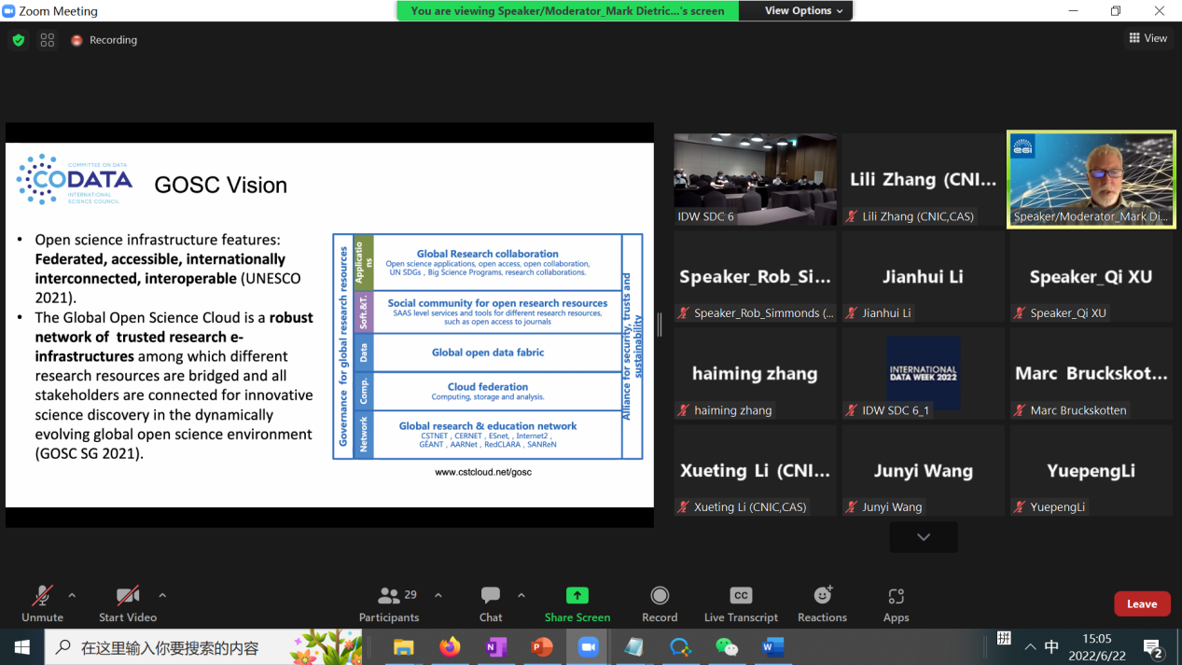1182x665 pixels.
Task: Switch layout using the View button
Action: tap(1148, 38)
